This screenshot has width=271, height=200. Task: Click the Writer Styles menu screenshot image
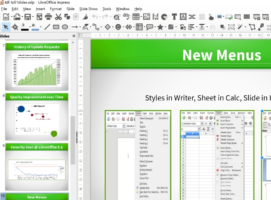[138, 155]
